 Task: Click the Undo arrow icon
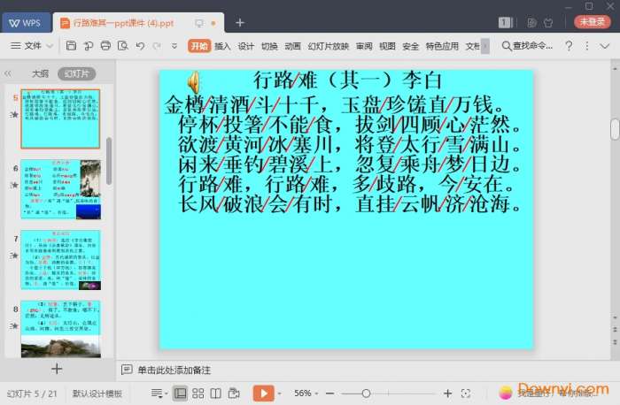(140, 45)
